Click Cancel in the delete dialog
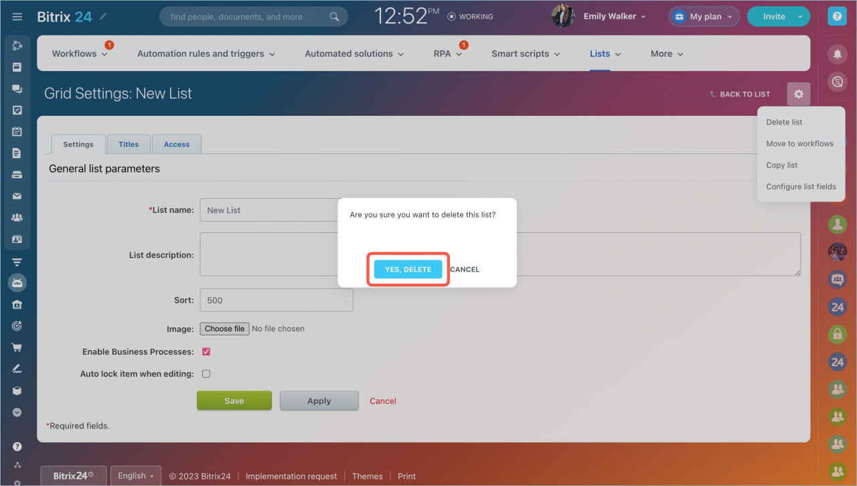Screen dimensions: 857x486 point(465,269)
